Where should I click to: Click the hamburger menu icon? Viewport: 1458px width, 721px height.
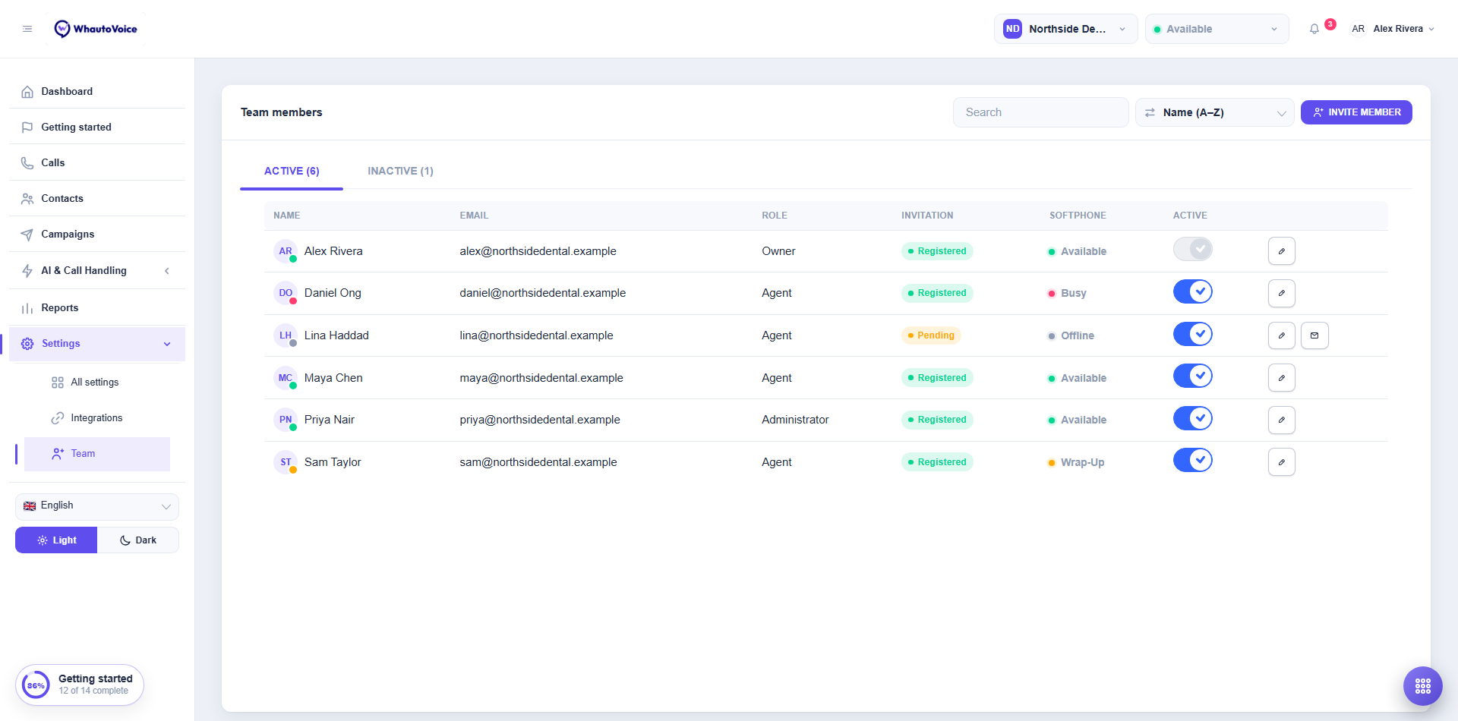[x=27, y=29]
